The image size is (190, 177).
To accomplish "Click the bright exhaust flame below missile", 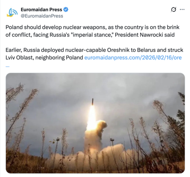I will [x=92, y=118].
